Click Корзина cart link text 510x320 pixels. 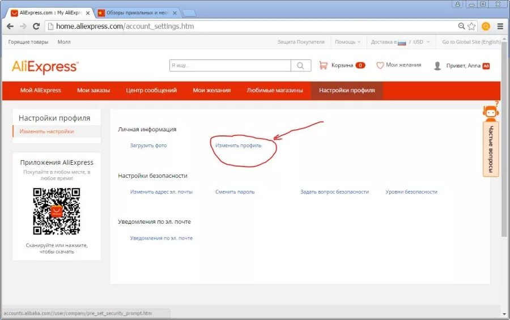pos(342,65)
